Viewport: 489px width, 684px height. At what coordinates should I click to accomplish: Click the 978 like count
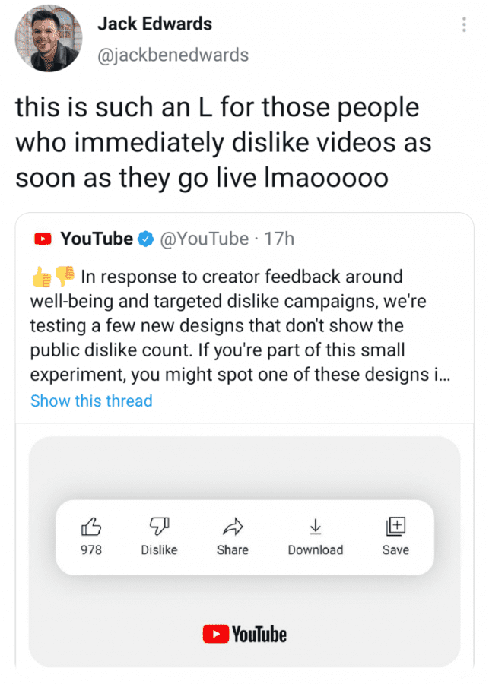coord(91,549)
